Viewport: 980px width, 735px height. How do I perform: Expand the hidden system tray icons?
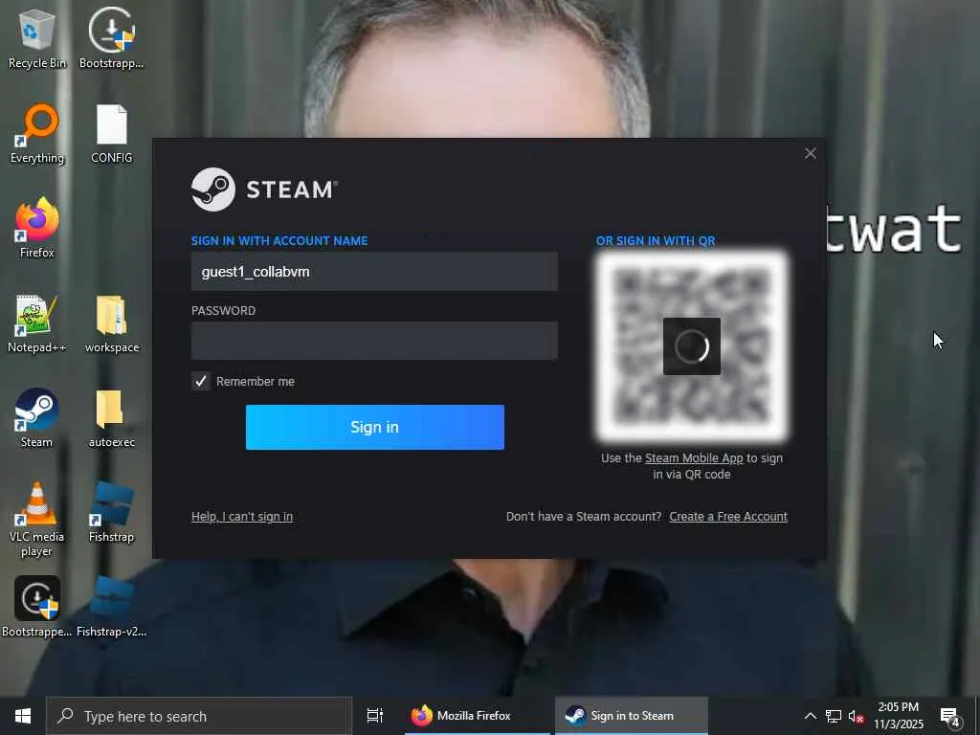click(810, 716)
